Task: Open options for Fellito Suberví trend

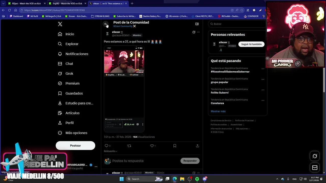Action: tap(263, 90)
